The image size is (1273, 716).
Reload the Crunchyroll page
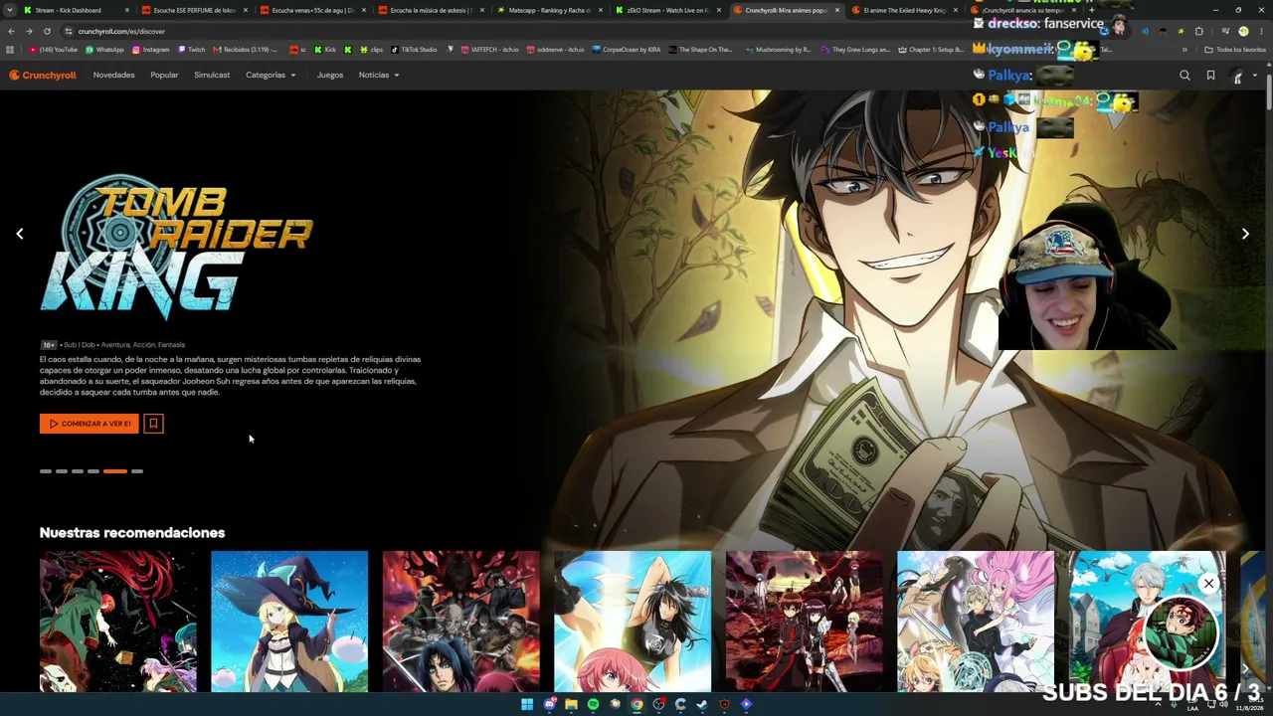click(46, 31)
